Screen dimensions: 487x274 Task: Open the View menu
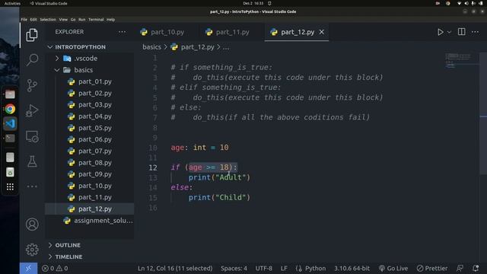(x=63, y=19)
